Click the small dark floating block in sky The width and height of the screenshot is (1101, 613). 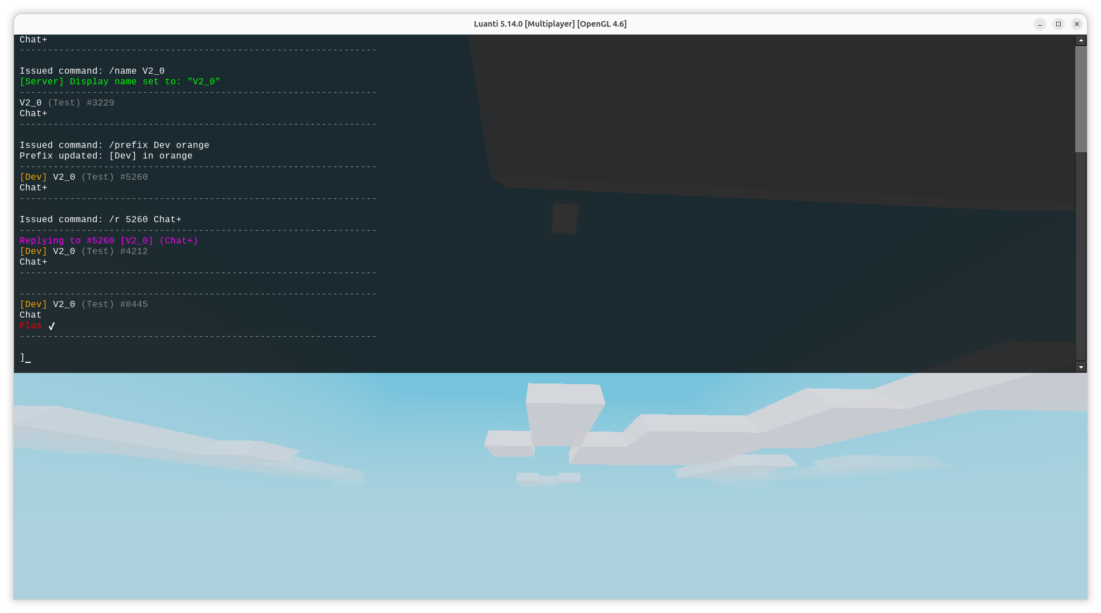pyautogui.click(x=564, y=218)
